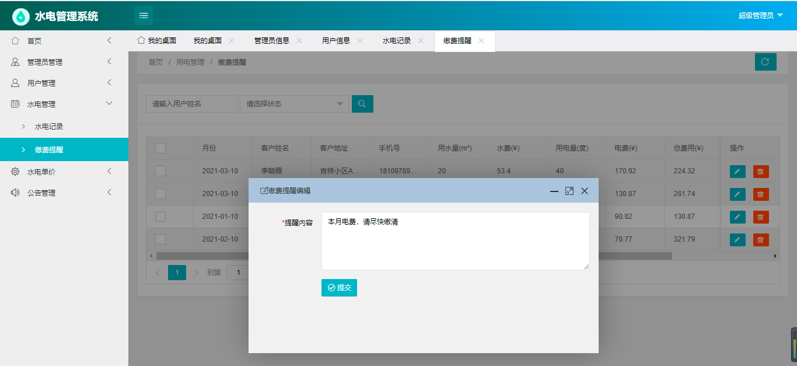The width and height of the screenshot is (797, 366).
Task: Switch to the 用户信息 tab
Action: (x=336, y=41)
